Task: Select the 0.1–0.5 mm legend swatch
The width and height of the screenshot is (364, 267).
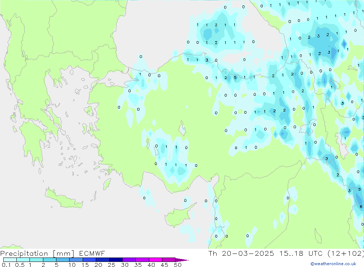Action: [10, 260]
